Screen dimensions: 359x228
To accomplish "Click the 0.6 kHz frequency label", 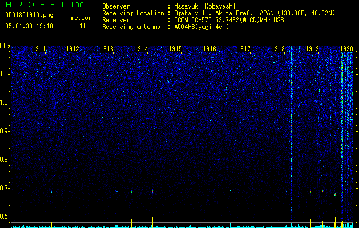I will pyautogui.click(x=5, y=217).
